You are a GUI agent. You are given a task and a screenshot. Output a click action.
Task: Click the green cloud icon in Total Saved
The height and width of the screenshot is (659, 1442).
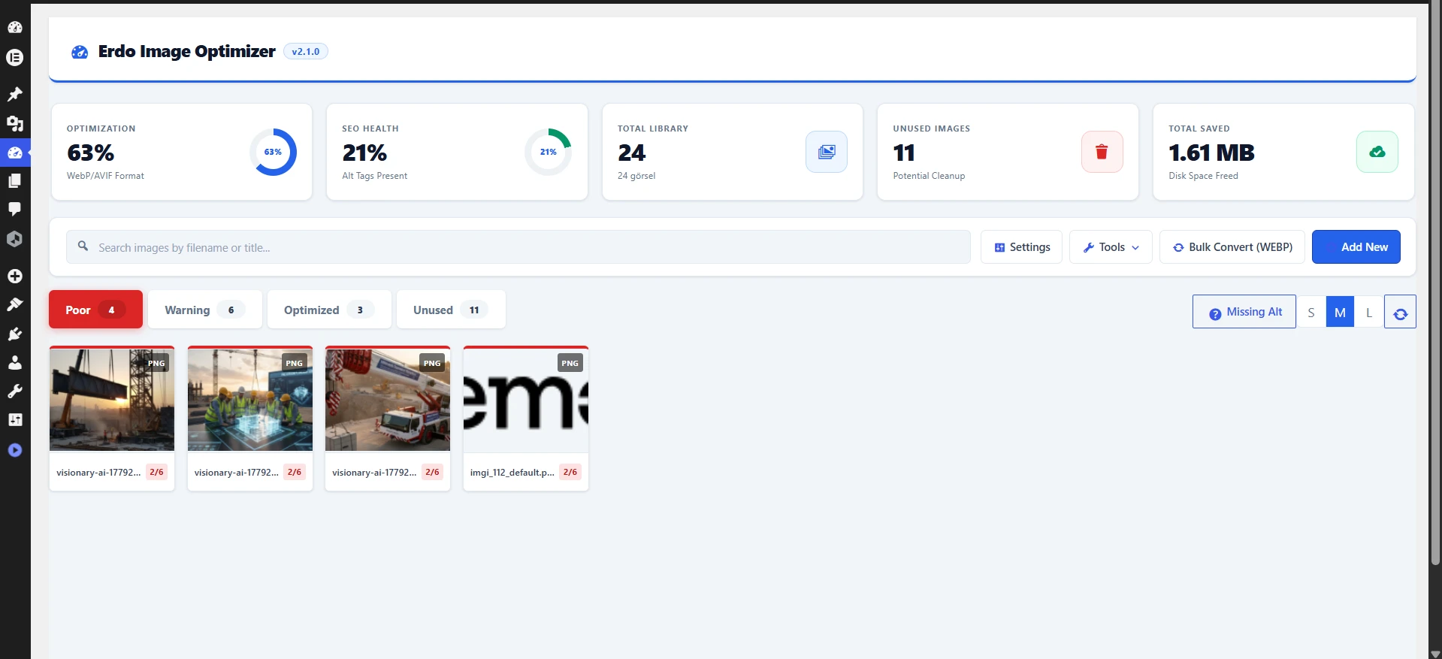(1377, 152)
